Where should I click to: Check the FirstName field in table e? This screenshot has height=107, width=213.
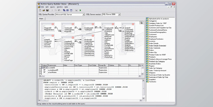pyautogui.click(x=103, y=32)
